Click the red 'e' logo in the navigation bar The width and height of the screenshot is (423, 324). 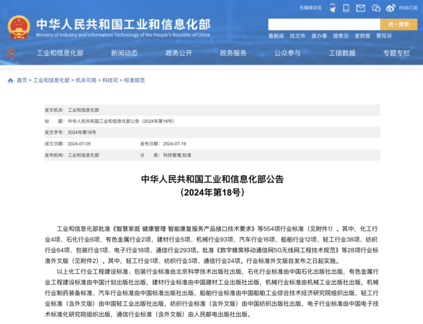tap(11, 53)
